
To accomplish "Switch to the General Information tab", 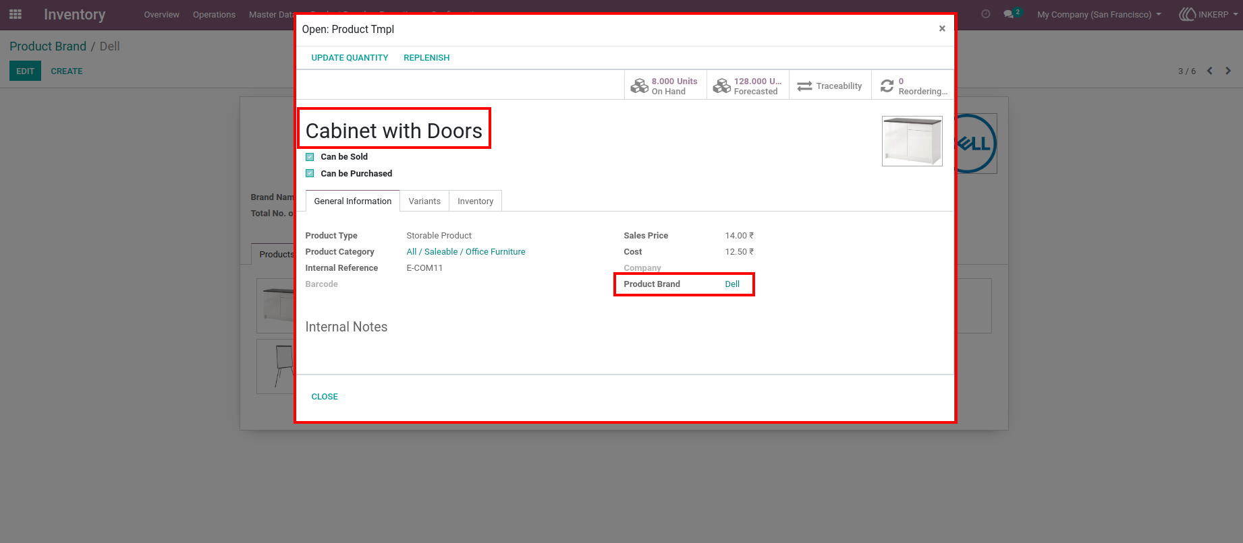I will click(x=353, y=201).
